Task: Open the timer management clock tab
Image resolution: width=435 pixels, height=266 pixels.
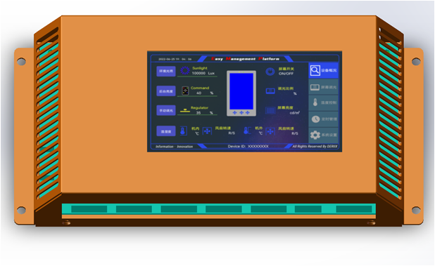Action: 323,119
